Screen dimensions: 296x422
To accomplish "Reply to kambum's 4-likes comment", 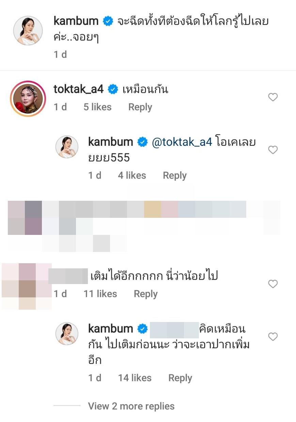I will click(174, 175).
